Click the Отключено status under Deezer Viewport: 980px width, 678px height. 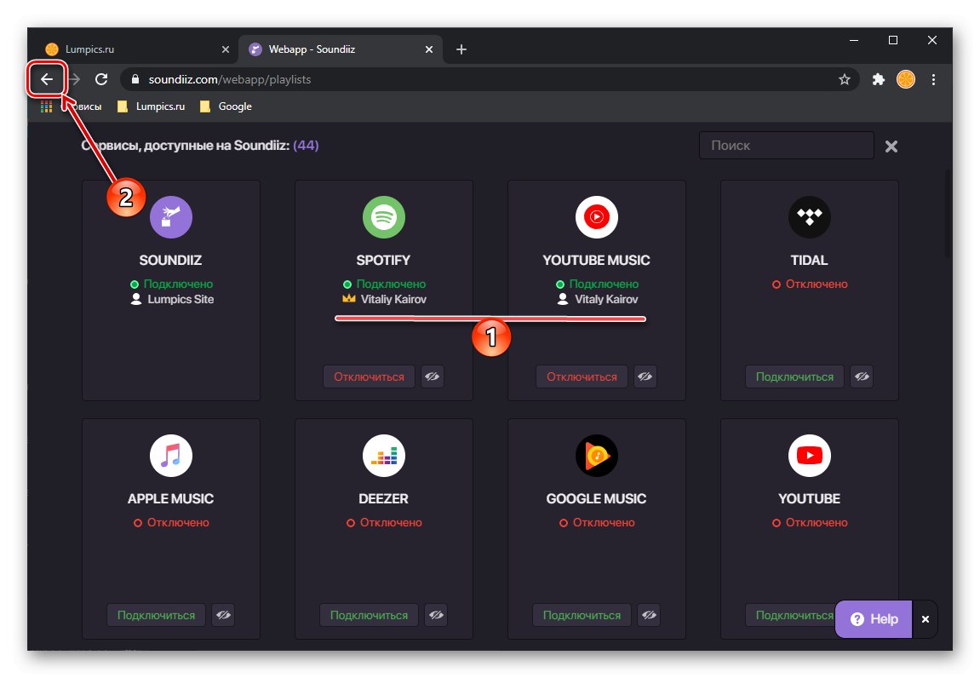click(x=391, y=522)
